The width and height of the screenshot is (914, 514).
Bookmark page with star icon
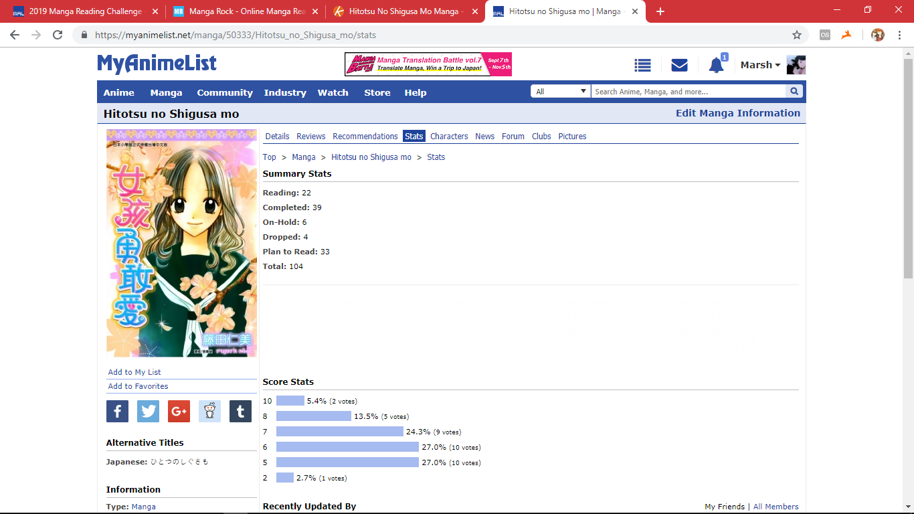coord(796,35)
